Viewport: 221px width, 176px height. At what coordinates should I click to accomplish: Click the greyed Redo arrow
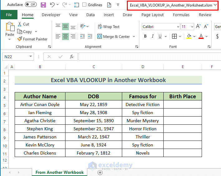pyautogui.click(x=65, y=5)
